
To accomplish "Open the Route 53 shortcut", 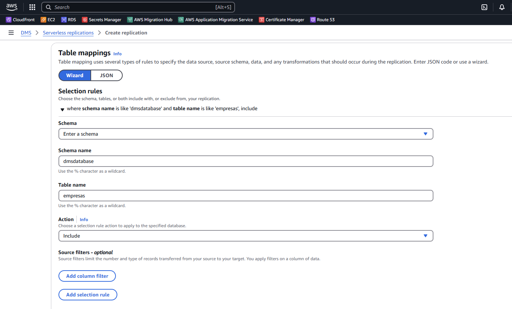I will [x=322, y=20].
